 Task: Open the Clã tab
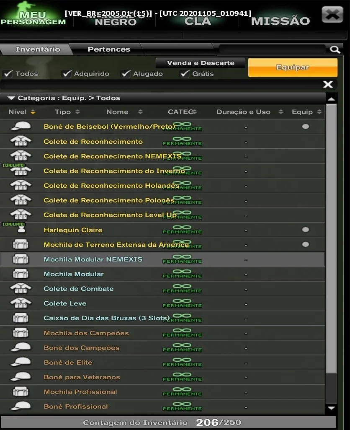198,21
